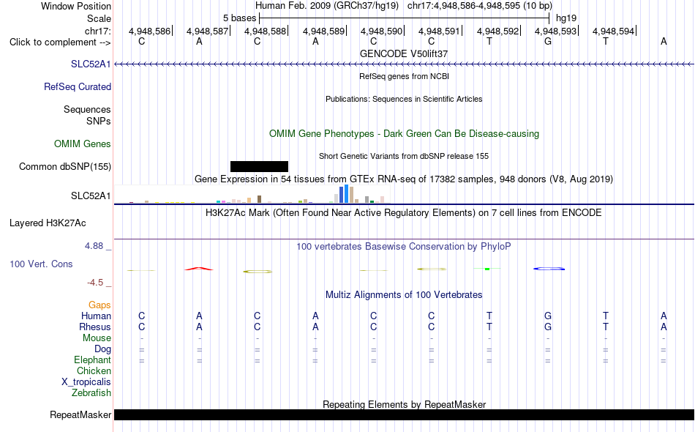
Task: Click the SLC52A1 gene arrow line in GENCODE
Action: (x=404, y=64)
